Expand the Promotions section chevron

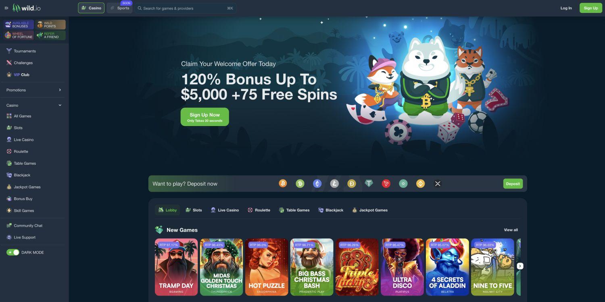click(x=60, y=90)
